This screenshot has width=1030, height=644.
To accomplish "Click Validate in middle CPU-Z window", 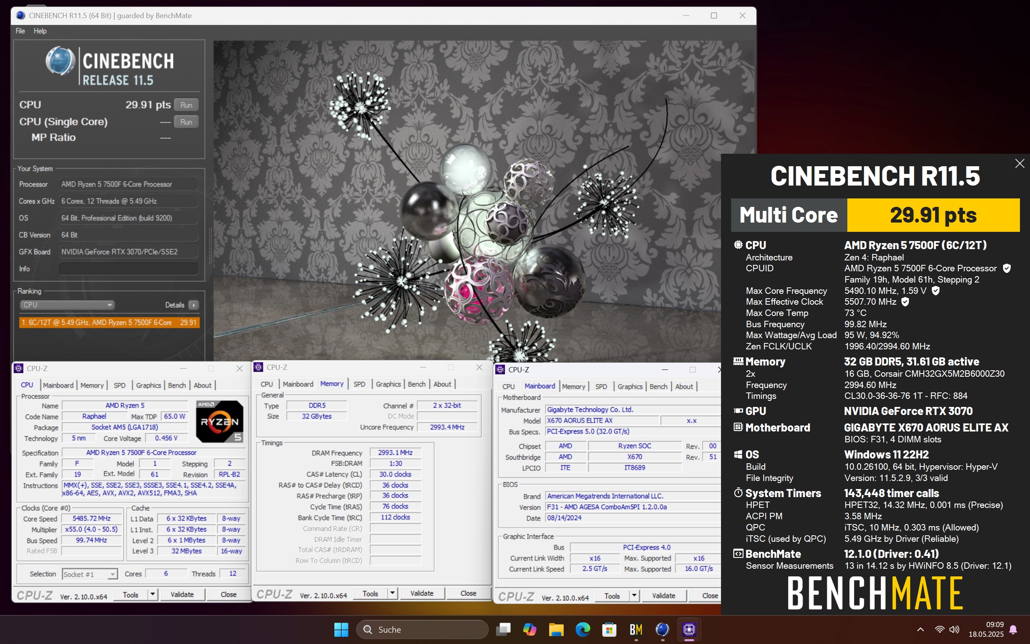I will tap(422, 593).
